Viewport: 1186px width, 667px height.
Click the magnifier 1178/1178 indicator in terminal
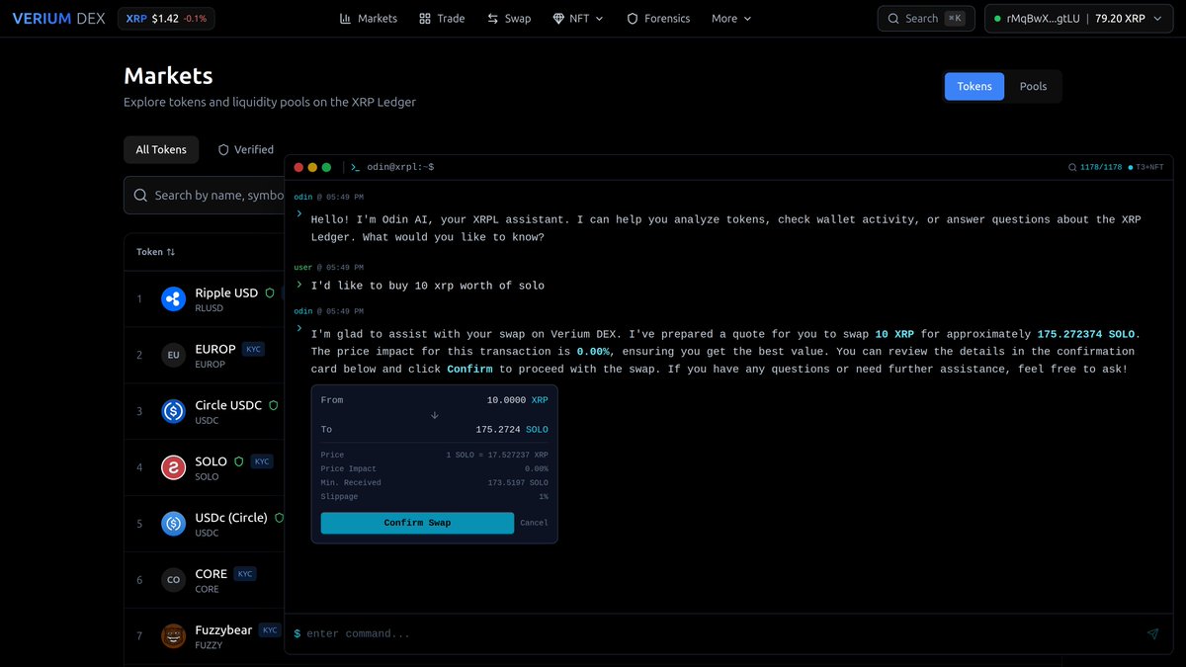[x=1096, y=168]
